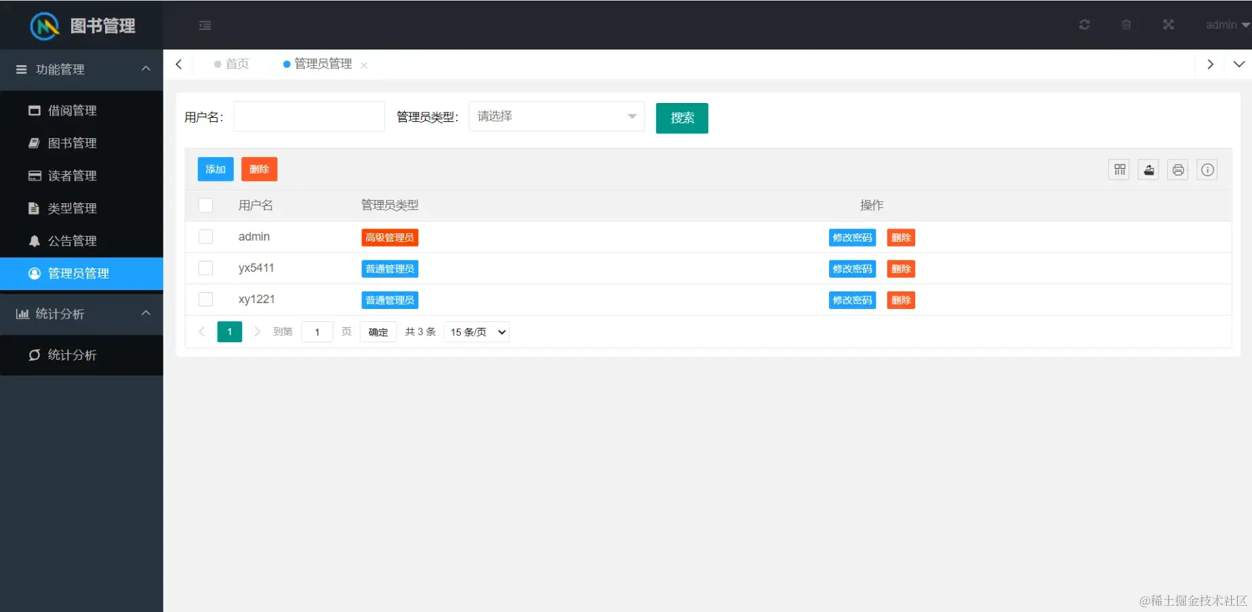
Task: Open 图书管理 in the sidebar menu
Action: 81,143
